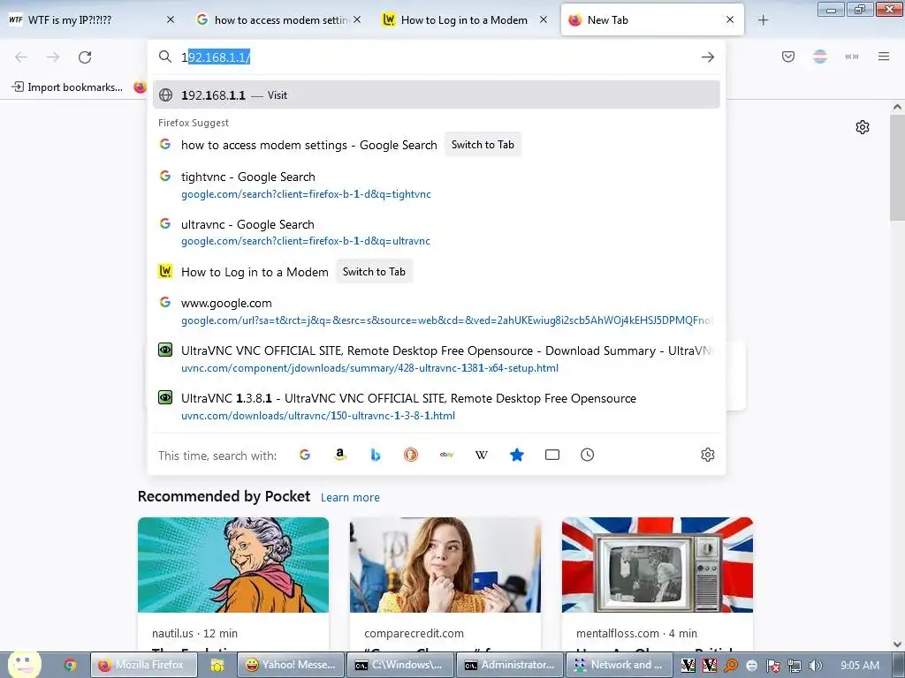Click Learn more link by Pocket
This screenshot has height=678, width=905.
point(350,497)
